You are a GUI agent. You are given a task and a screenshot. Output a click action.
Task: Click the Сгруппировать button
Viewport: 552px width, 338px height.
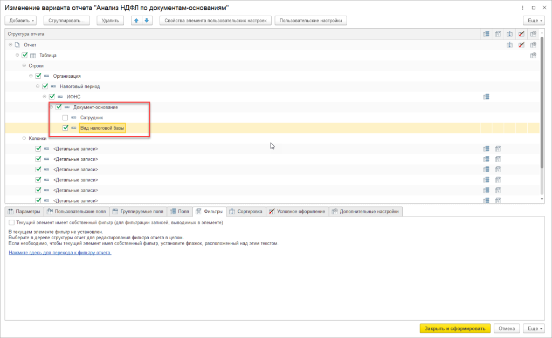(66, 21)
